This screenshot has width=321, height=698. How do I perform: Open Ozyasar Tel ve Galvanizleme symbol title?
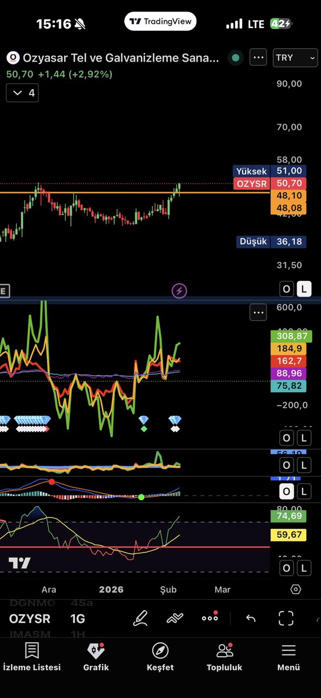pos(121,58)
